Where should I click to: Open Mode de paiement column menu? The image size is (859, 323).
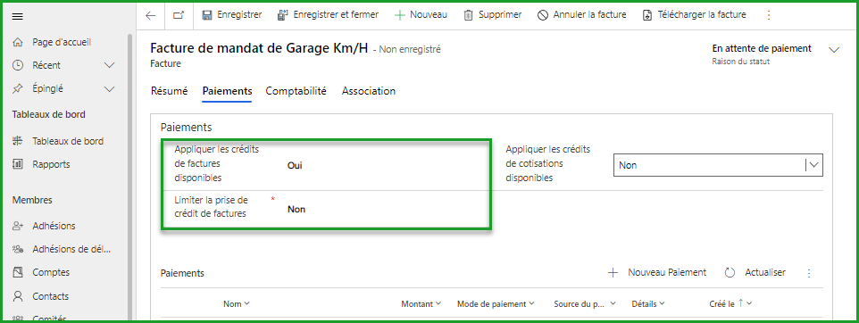496,304
